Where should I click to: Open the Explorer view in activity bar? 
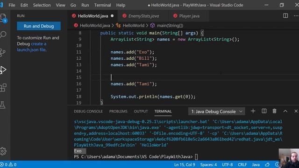(x=3, y=18)
